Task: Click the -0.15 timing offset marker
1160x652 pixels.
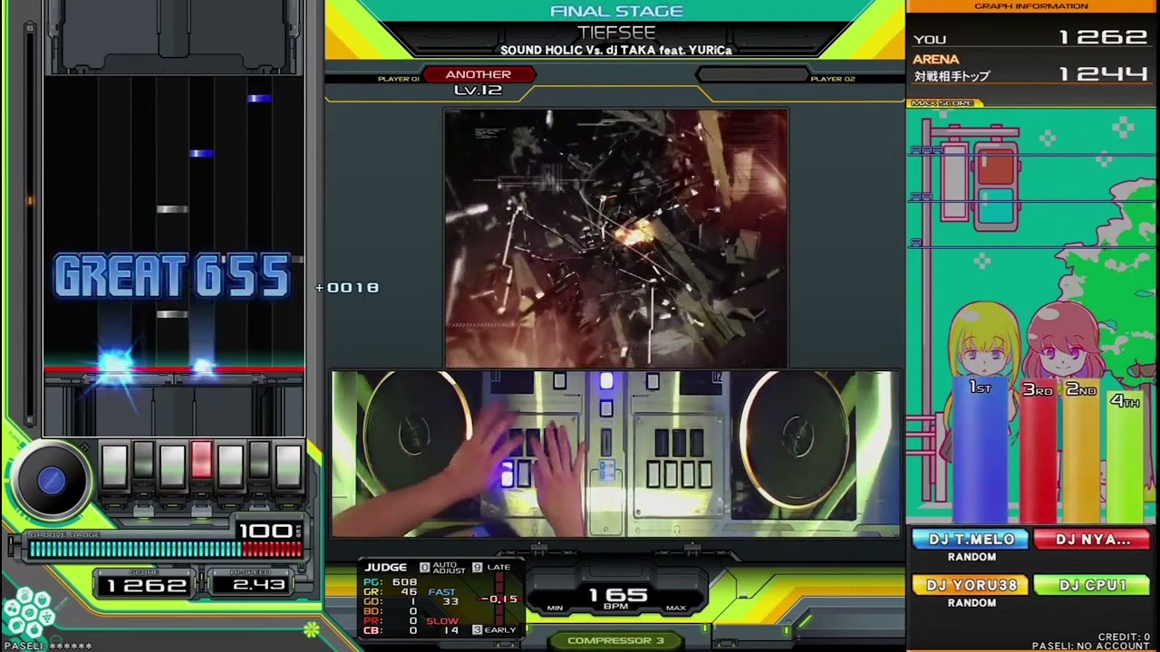Action: pyautogui.click(x=498, y=599)
